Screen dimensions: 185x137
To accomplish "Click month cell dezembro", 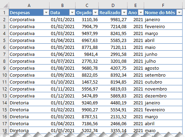I will (163, 96).
